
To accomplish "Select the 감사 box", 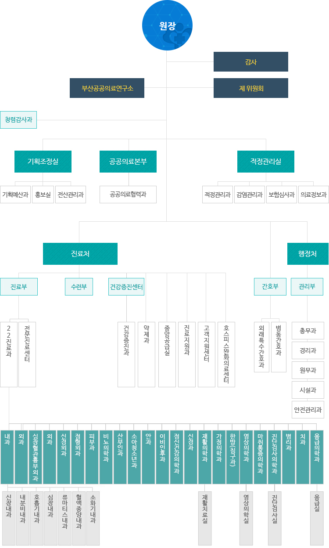I will [250, 61].
